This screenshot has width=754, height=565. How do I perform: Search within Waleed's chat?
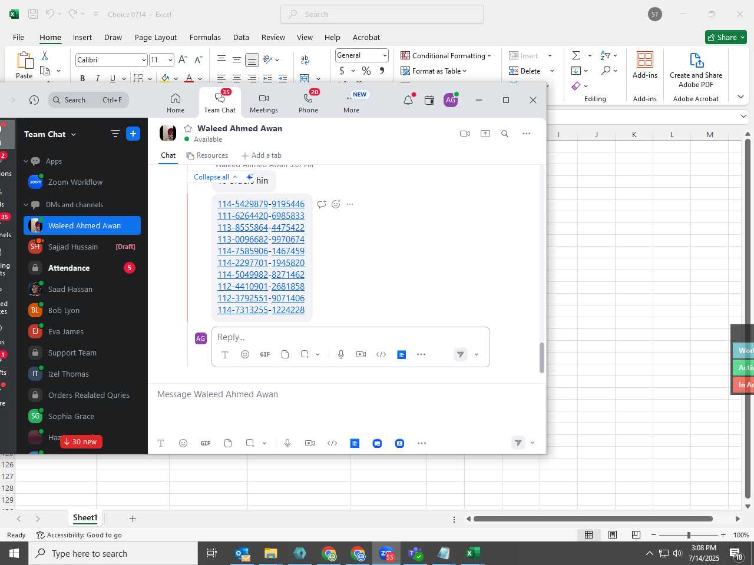point(505,134)
